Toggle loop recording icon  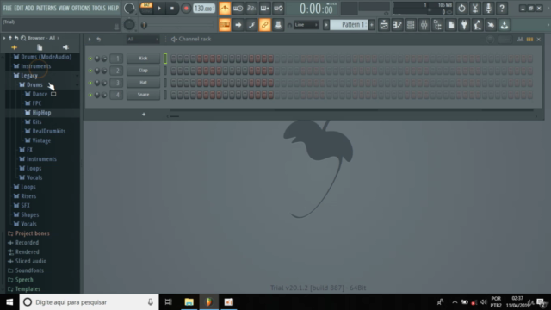pos(278,8)
